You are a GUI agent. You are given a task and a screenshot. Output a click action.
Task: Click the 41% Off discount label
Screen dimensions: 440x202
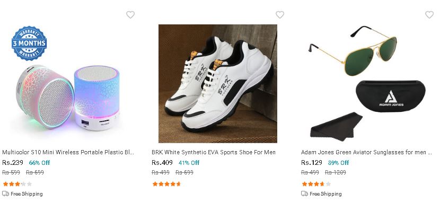189,163
